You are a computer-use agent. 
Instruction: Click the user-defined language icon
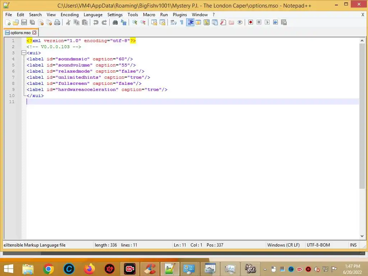198,22
